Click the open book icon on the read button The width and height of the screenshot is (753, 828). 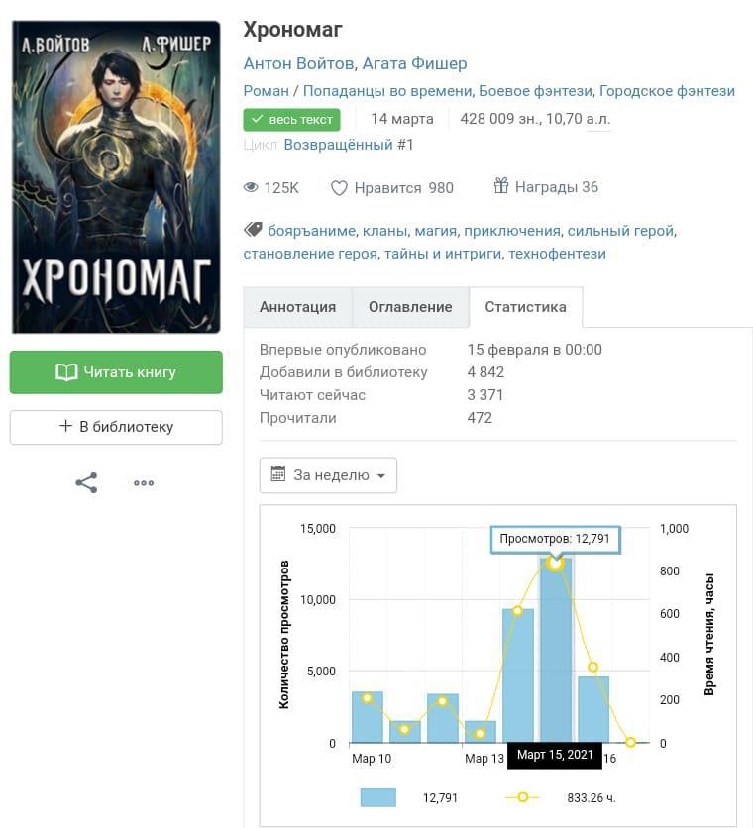pyautogui.click(x=66, y=372)
